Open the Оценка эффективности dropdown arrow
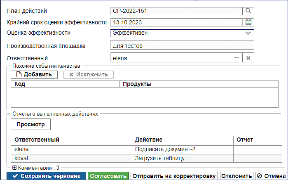Image resolution: width=288 pixels, height=180 pixels. pos(248,33)
